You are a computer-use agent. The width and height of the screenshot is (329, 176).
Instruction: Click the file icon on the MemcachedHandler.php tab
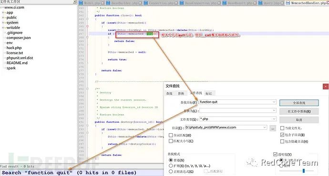[288, 3]
